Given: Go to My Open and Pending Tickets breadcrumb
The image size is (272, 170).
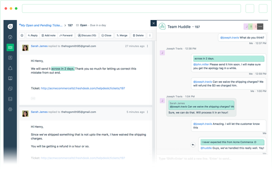Looking at the screenshot, I should tap(41, 25).
